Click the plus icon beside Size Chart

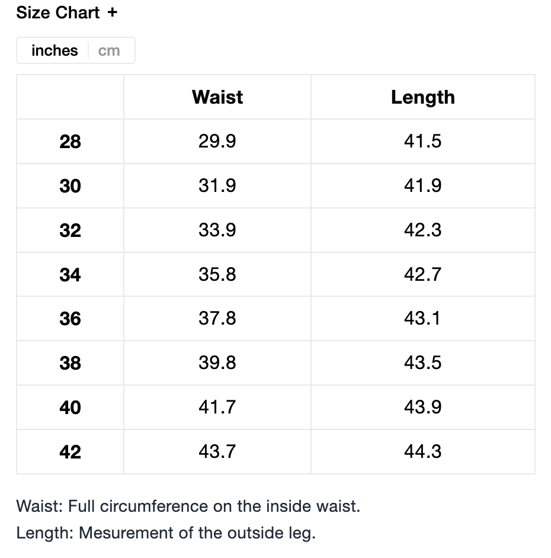113,12
